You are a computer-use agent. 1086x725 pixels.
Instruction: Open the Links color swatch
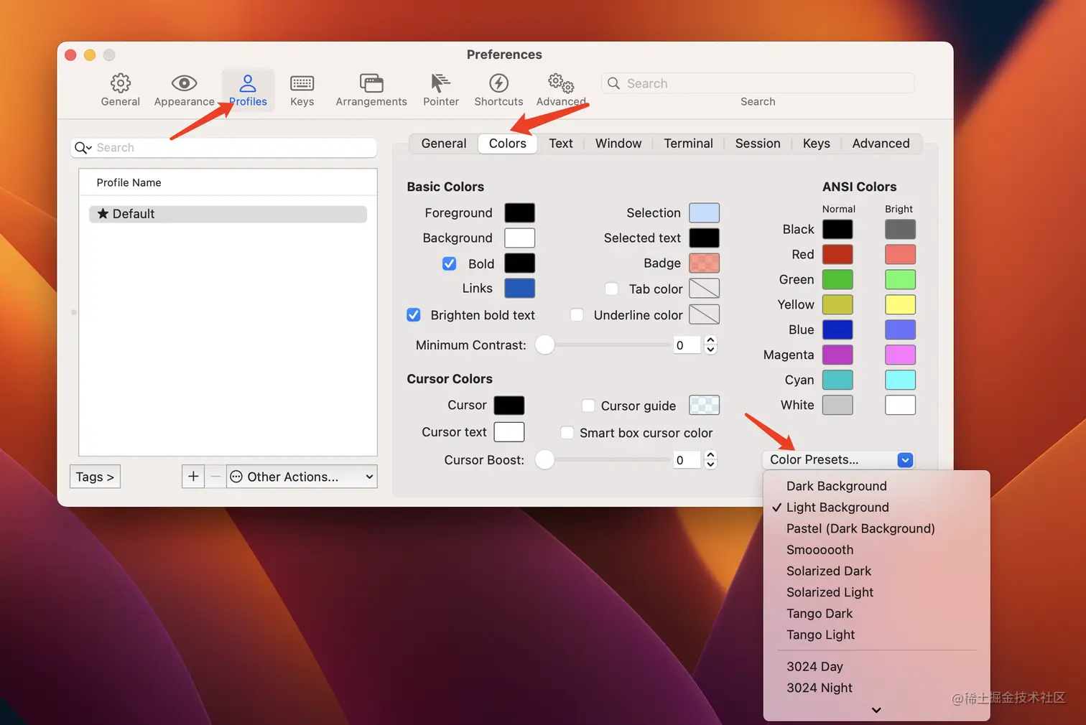pyautogui.click(x=519, y=288)
